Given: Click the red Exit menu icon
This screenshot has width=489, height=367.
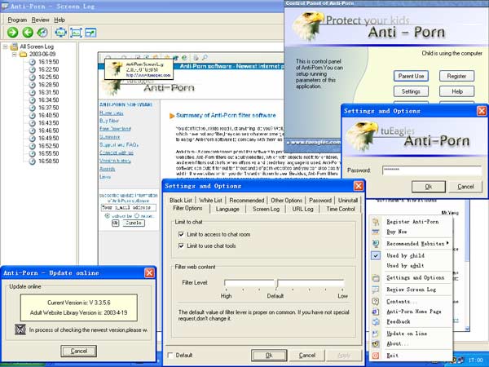Looking at the screenshot, I should pos(376,356).
